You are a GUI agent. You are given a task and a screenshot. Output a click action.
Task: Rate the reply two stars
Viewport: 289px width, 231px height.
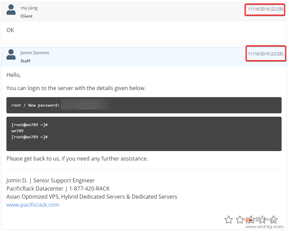click(x=240, y=220)
